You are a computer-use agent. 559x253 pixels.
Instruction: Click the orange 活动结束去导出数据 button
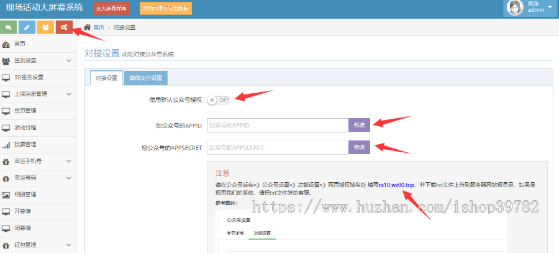click(157, 9)
